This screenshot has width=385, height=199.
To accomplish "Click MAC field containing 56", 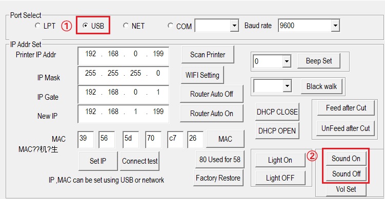I will [x=107, y=140].
